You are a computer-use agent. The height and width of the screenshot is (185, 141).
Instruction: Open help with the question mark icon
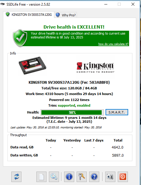[94, 177]
